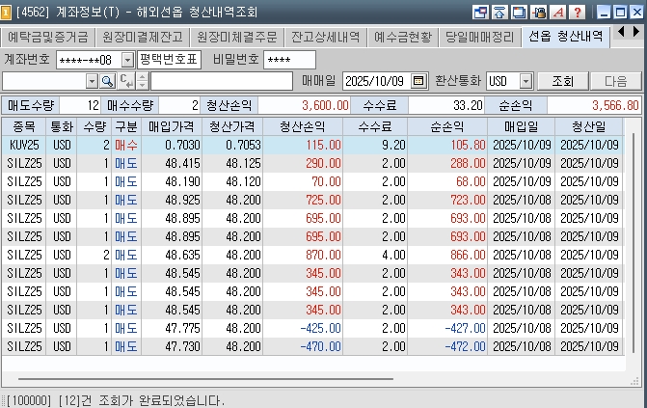The image size is (647, 408).
Task: Click the 105.80 net profit cell
Action: (447, 145)
